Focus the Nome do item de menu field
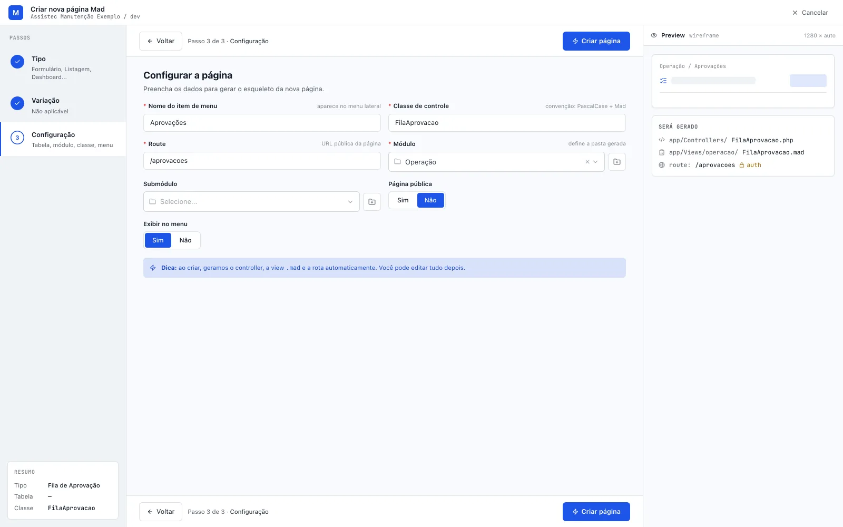The width and height of the screenshot is (843, 527). pyautogui.click(x=262, y=123)
